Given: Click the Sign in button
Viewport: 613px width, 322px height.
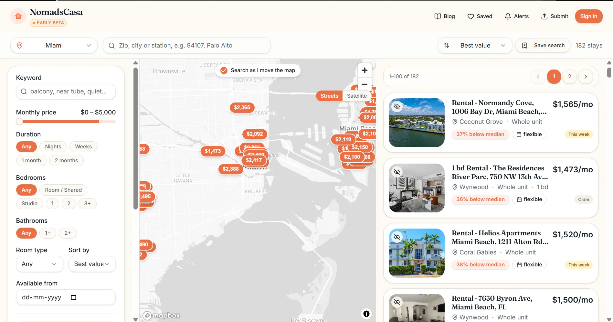Looking at the screenshot, I should click(x=589, y=16).
